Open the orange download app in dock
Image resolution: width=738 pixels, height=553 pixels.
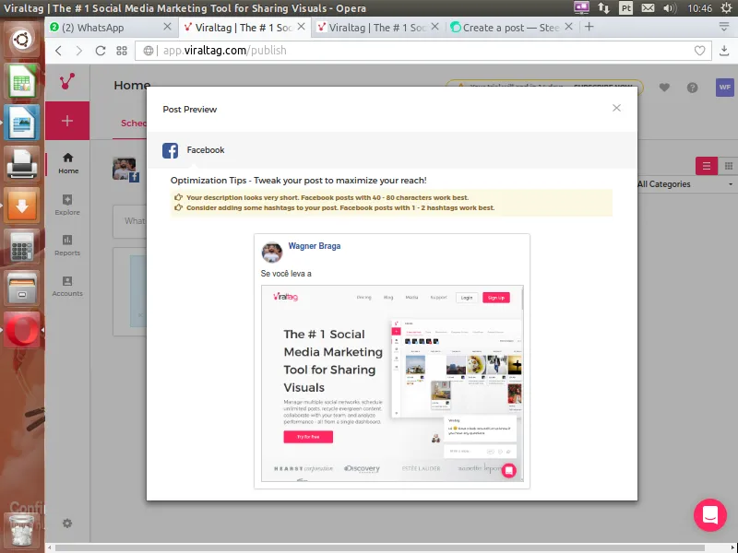pos(21,205)
